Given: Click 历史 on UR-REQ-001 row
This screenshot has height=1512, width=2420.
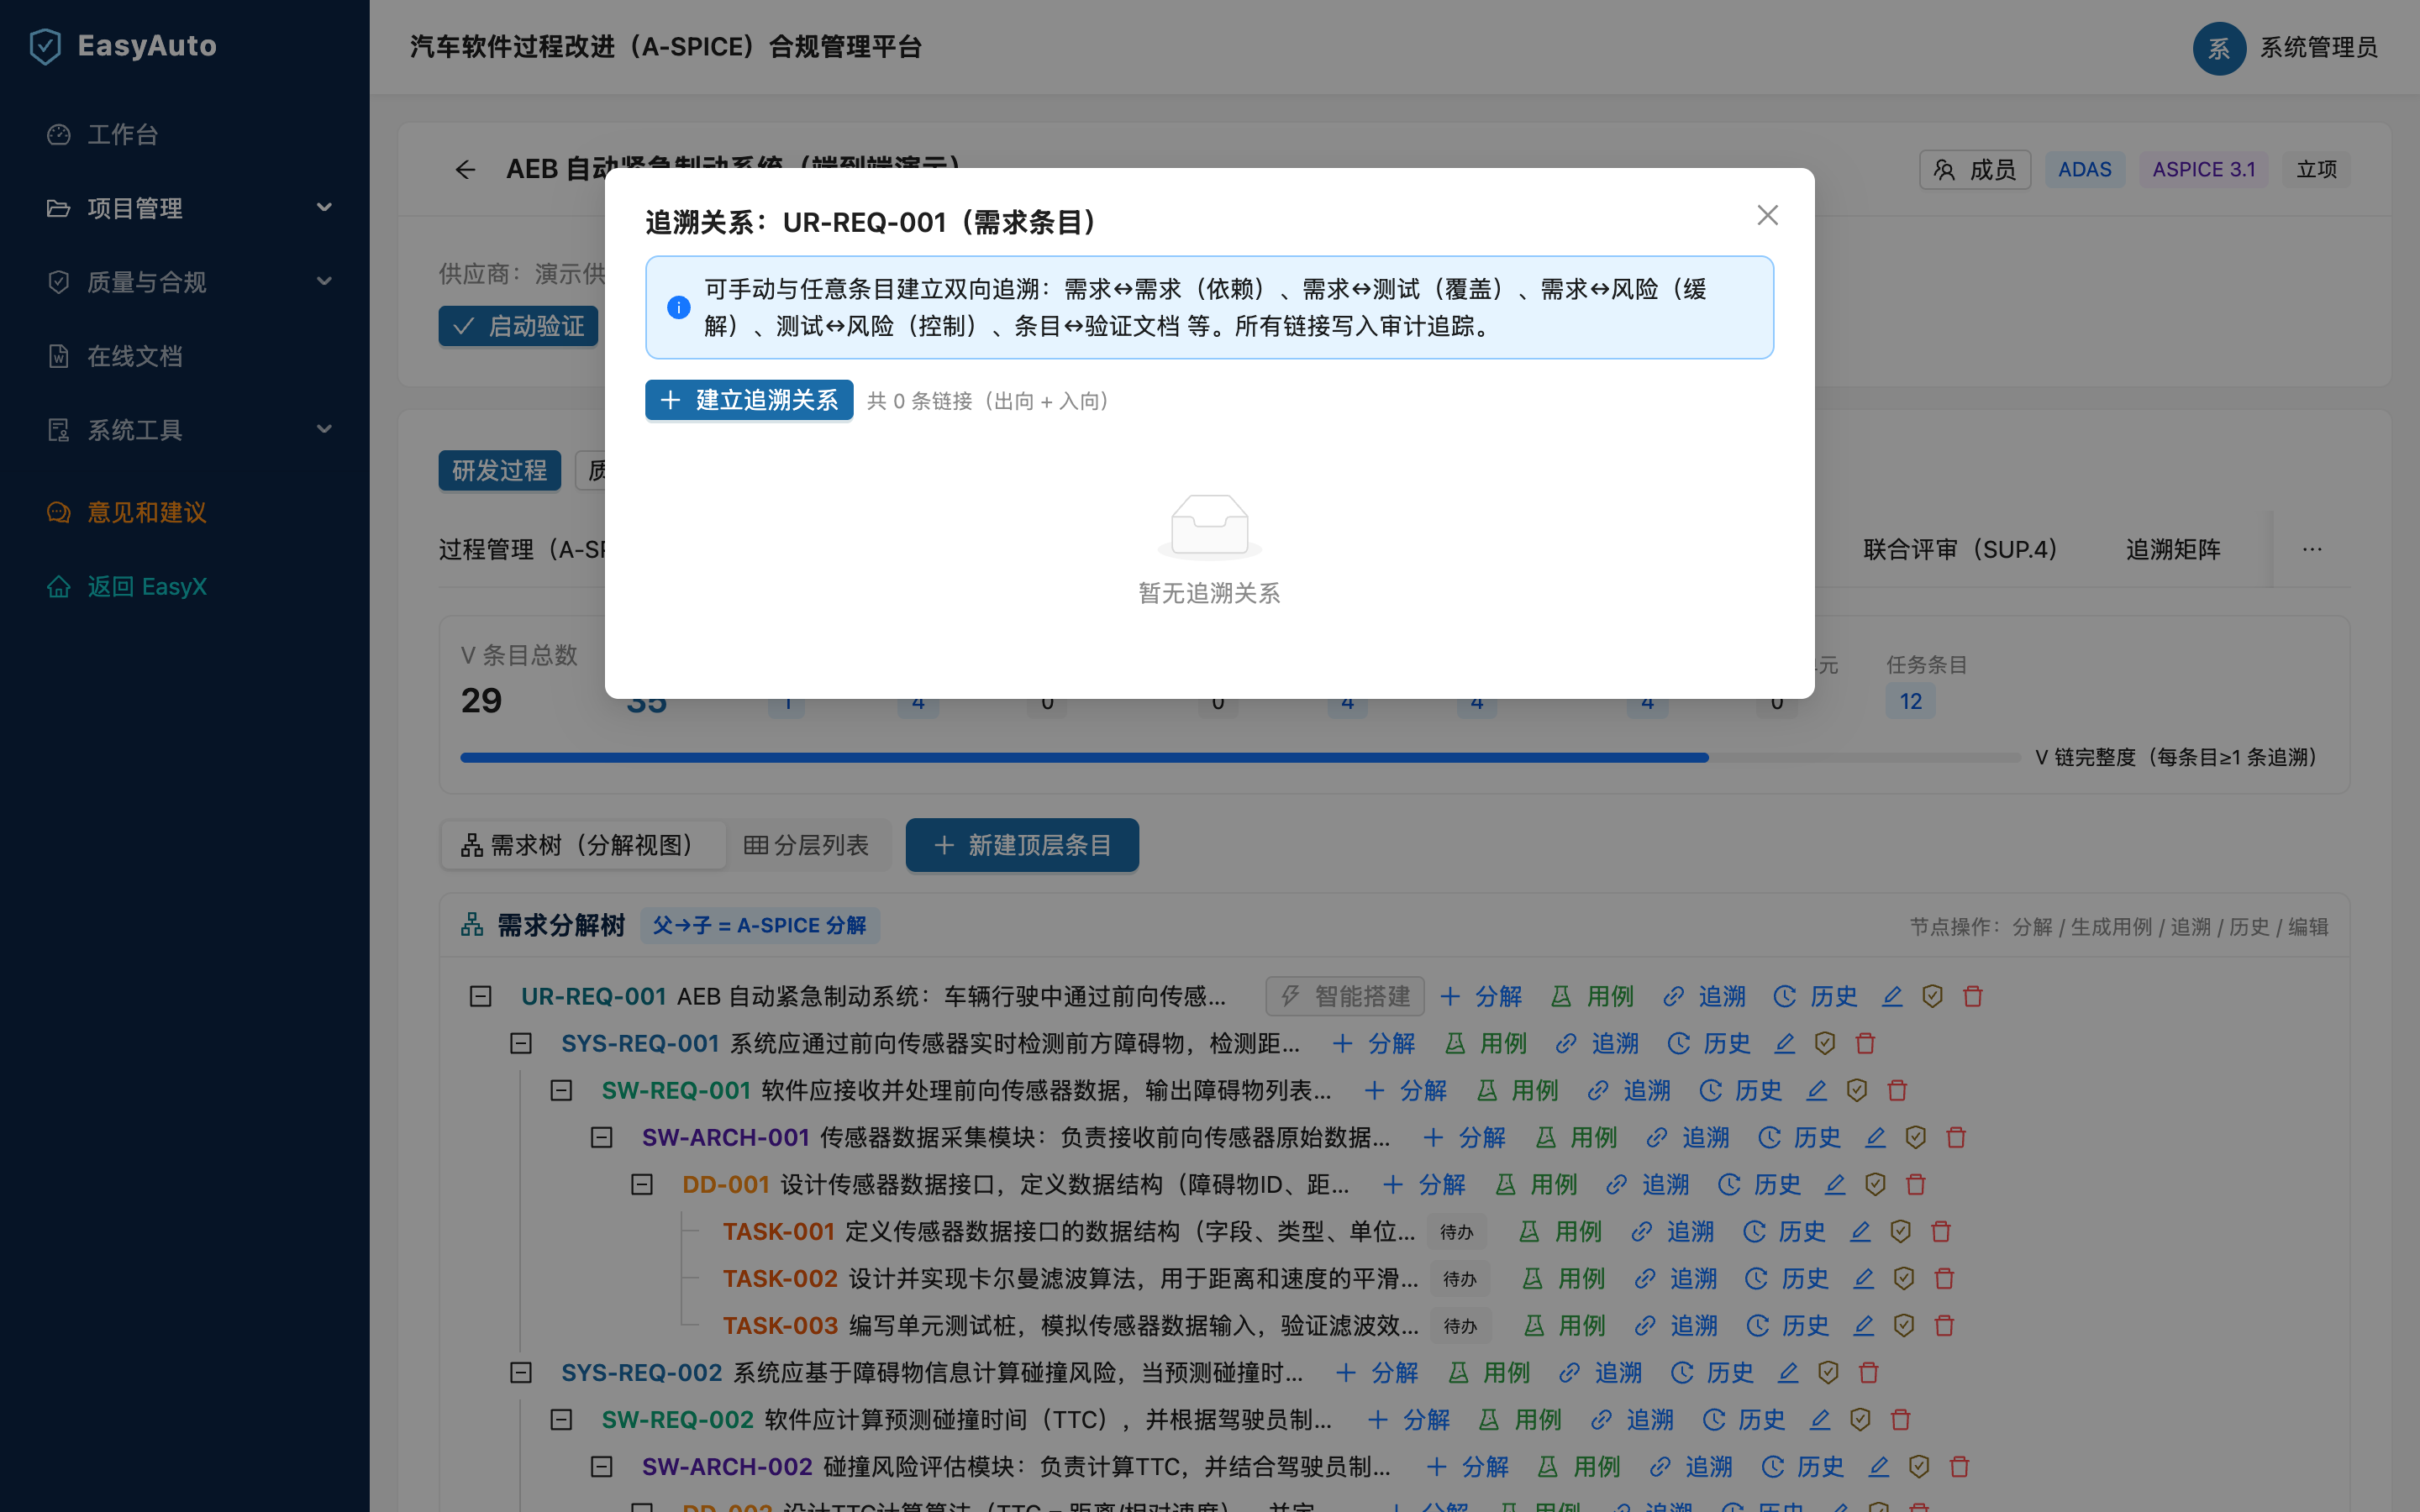Looking at the screenshot, I should (x=1815, y=996).
